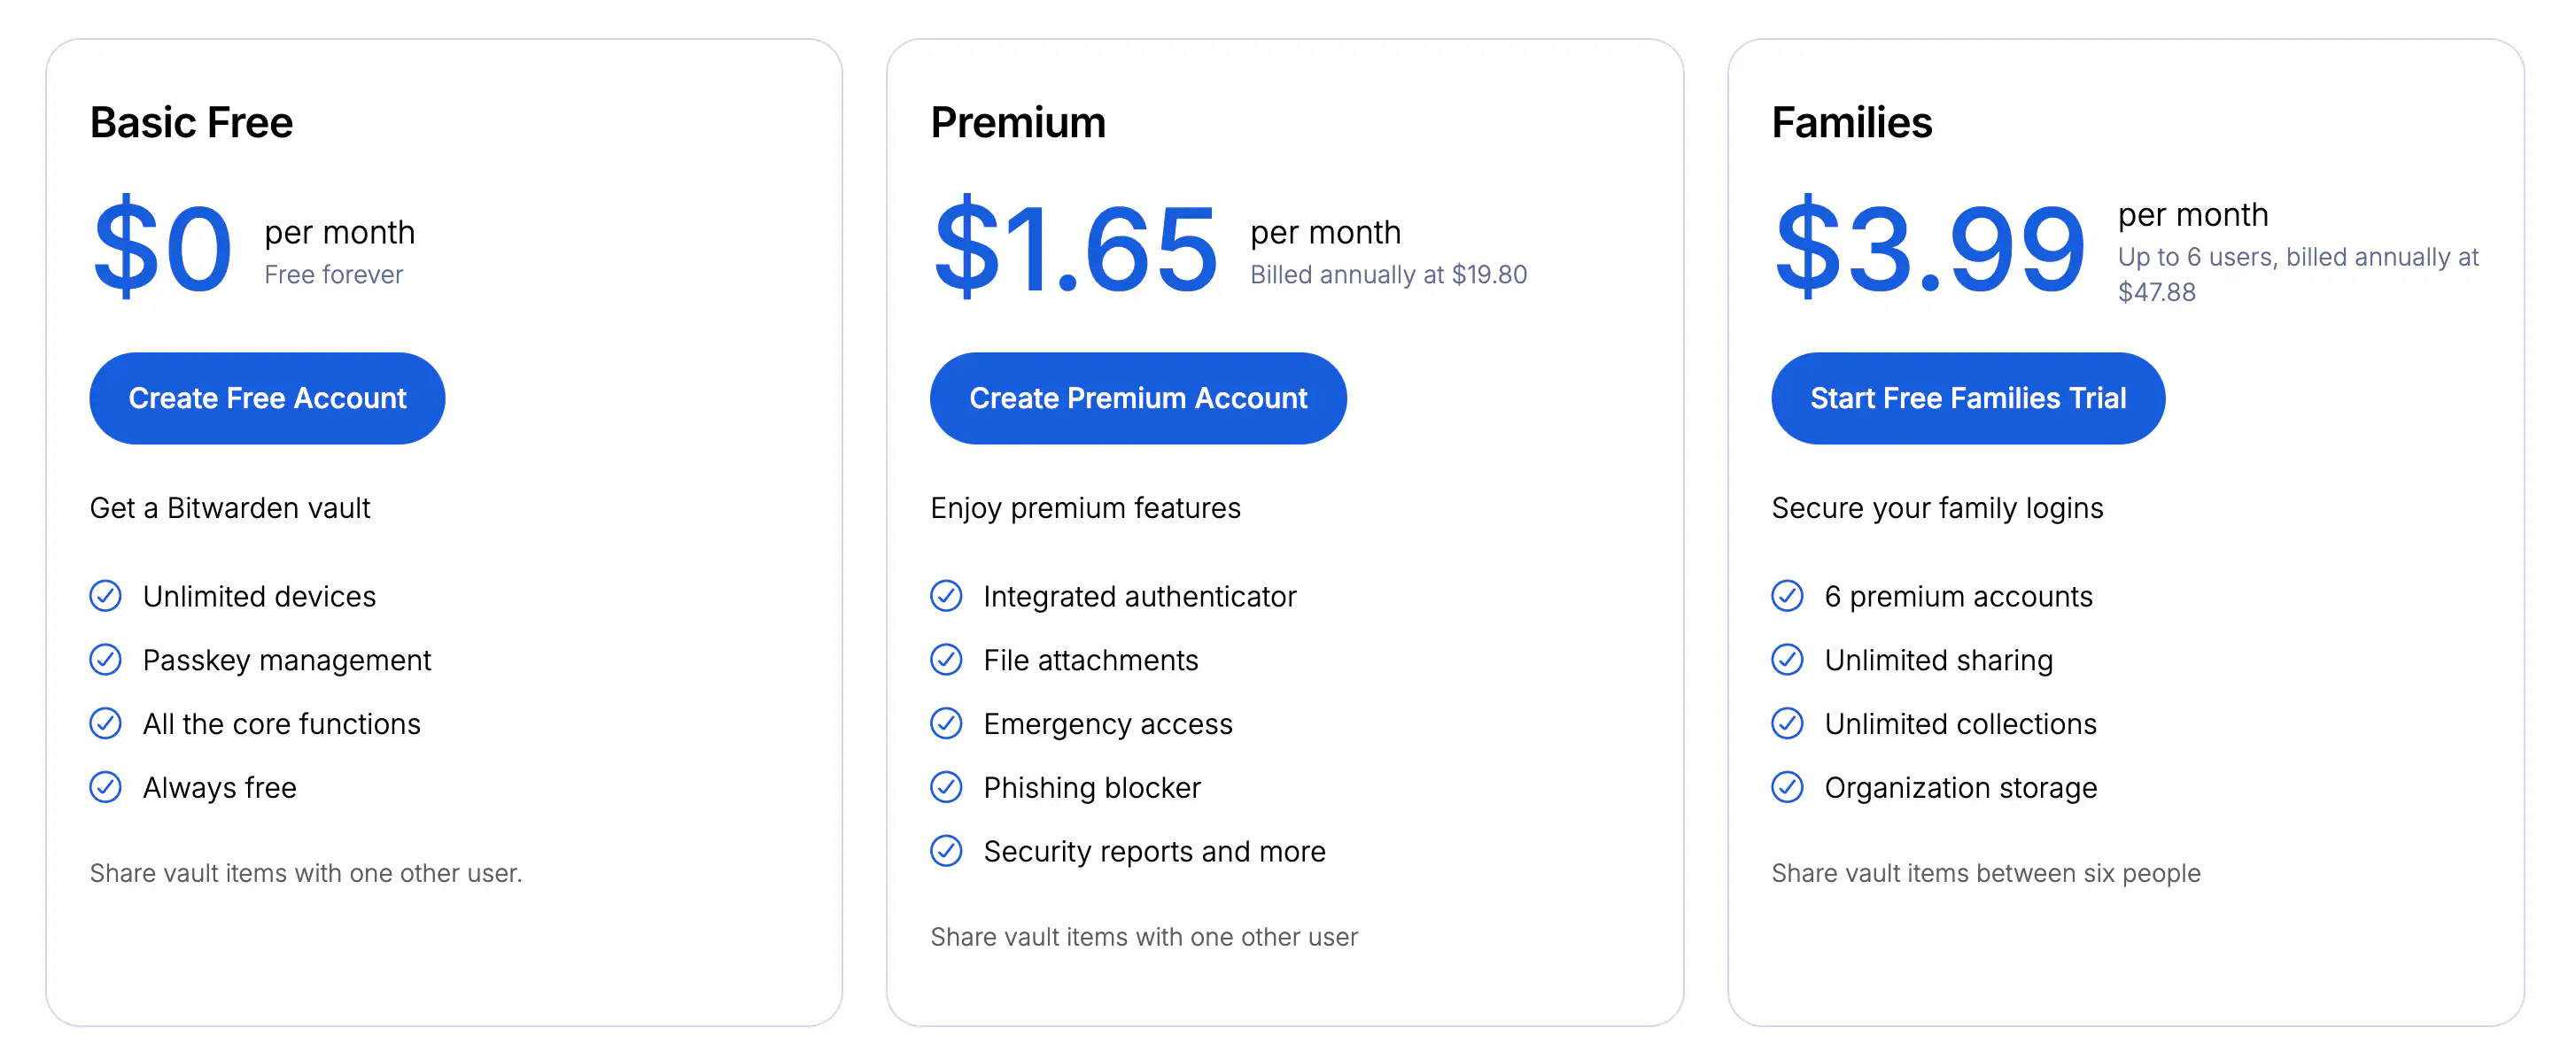Click the checkmark beside Always free
2576x1059 pixels.
(105, 787)
